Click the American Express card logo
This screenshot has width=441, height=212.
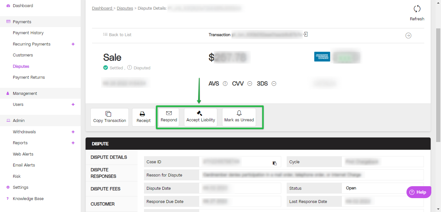tap(322, 57)
